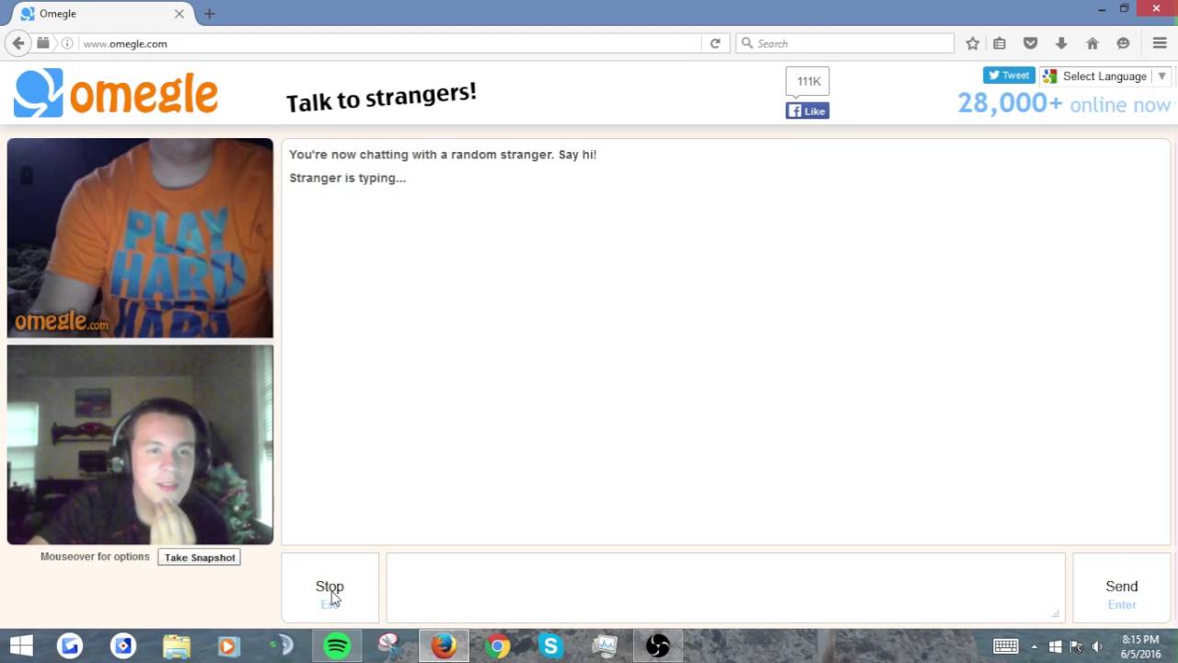The height and width of the screenshot is (663, 1178).
Task: Open Skype from the taskbar
Action: pos(550,646)
